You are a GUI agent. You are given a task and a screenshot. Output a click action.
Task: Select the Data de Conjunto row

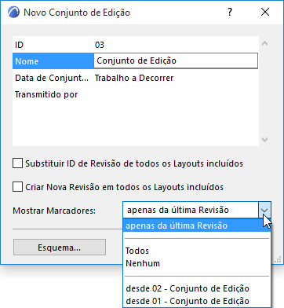click(135, 78)
